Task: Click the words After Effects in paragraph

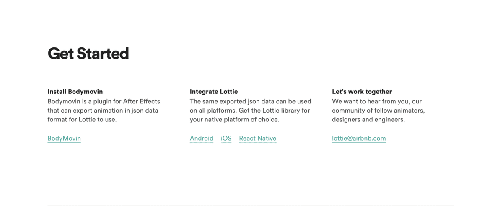Action: [141, 101]
